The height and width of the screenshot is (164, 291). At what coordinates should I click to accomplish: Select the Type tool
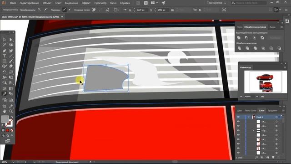coord(5,56)
